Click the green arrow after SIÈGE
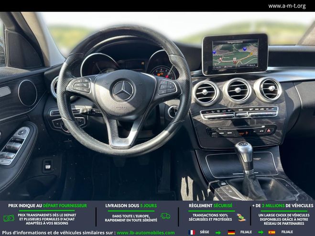 218,233
